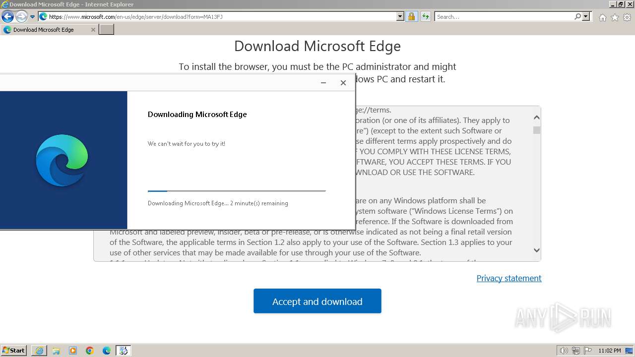
Task: Click the browser Back arrow button
Action: (7, 17)
